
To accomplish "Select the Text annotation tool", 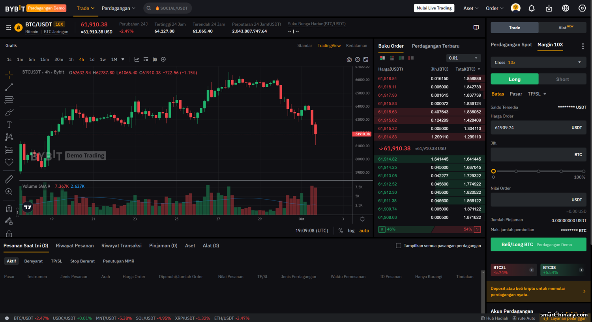I will tap(9, 125).
